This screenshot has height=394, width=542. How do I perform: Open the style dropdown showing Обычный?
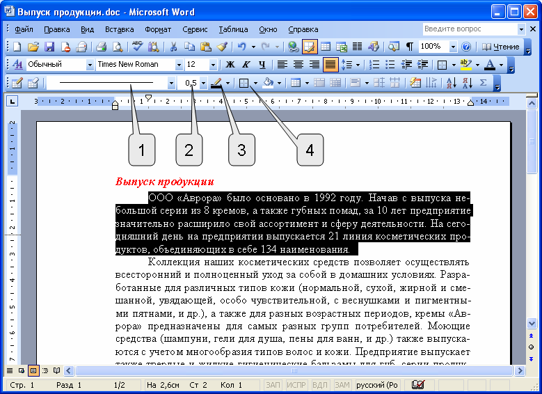(90, 64)
